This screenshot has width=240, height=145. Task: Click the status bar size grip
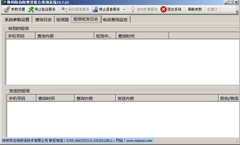click(x=238, y=141)
